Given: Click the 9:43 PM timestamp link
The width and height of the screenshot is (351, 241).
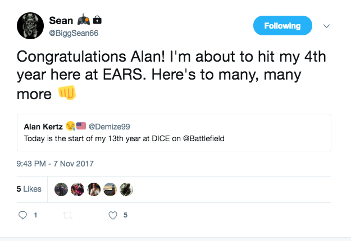Looking at the screenshot, I should point(55,164).
